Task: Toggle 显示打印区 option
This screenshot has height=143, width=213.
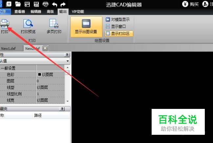Action: pos(119,33)
